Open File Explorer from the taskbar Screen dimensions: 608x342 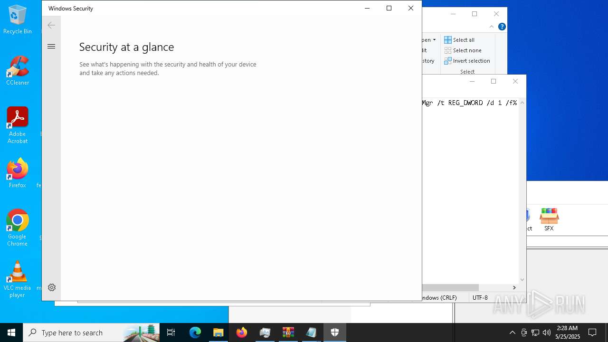click(218, 332)
